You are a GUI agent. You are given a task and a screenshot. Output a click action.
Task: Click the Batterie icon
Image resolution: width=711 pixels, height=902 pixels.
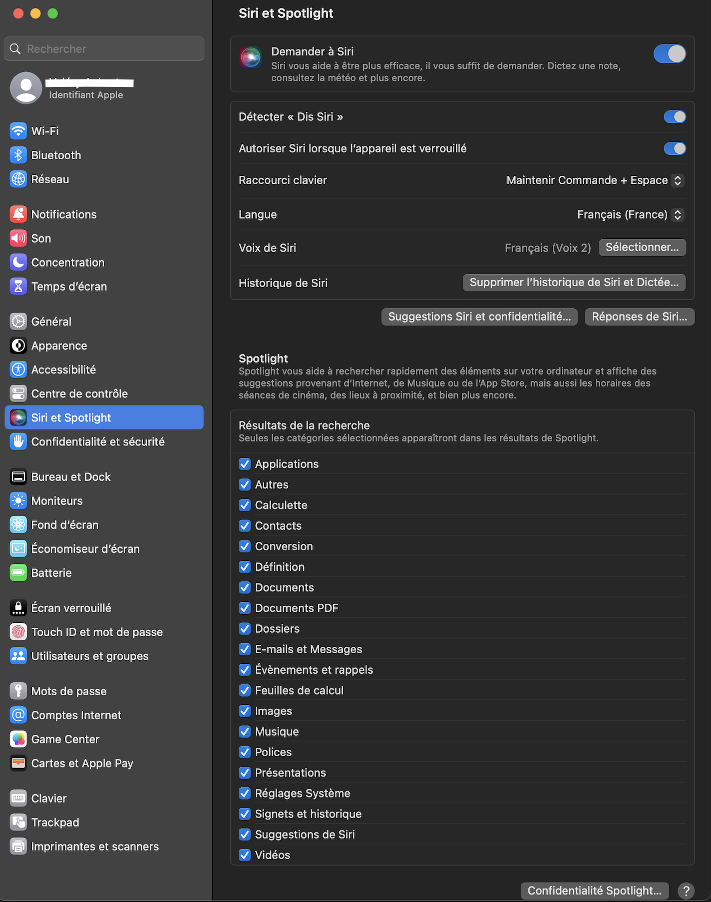(x=18, y=573)
